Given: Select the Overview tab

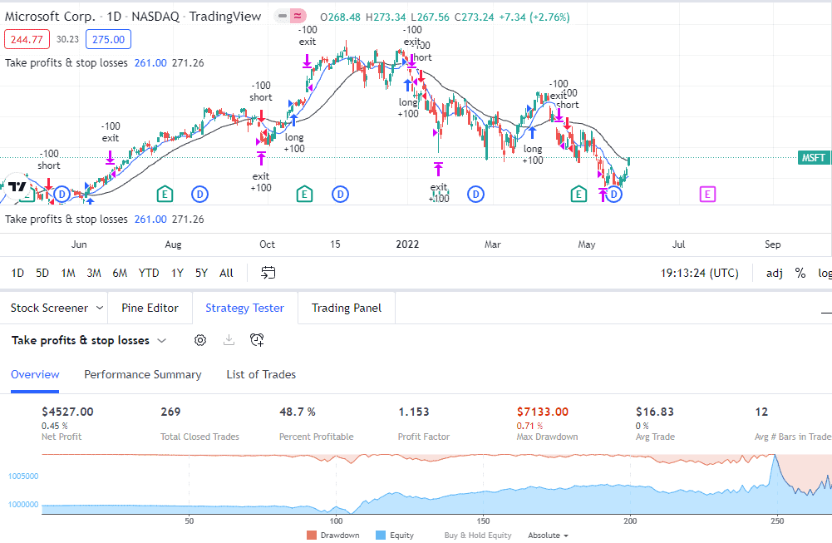Looking at the screenshot, I should [35, 375].
